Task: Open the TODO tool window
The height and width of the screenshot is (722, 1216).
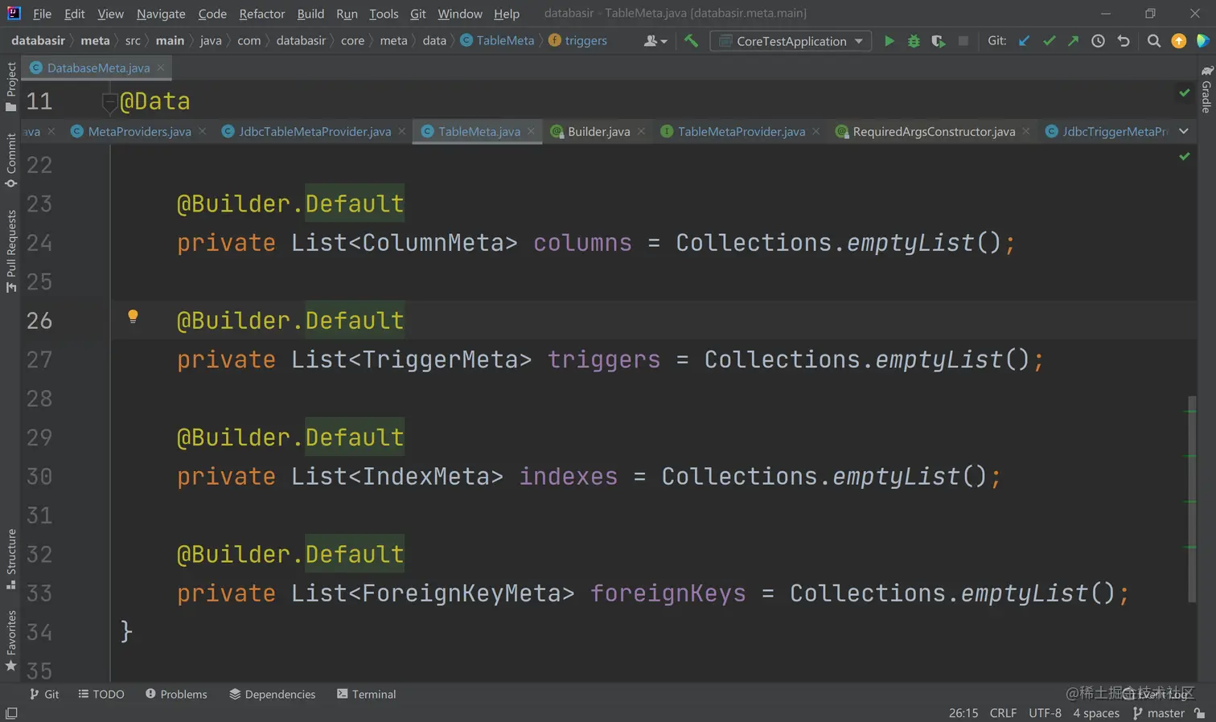Action: [101, 694]
